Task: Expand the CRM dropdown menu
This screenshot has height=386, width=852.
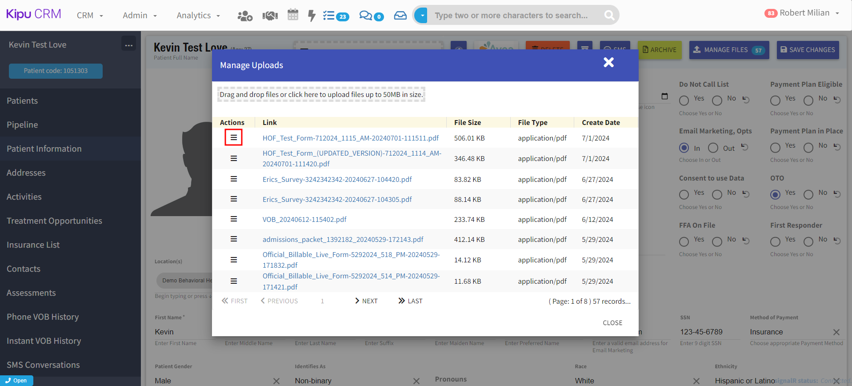Action: point(90,16)
